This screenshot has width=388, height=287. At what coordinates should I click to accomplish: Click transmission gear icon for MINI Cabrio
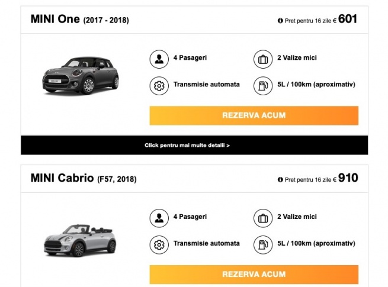[x=159, y=244]
